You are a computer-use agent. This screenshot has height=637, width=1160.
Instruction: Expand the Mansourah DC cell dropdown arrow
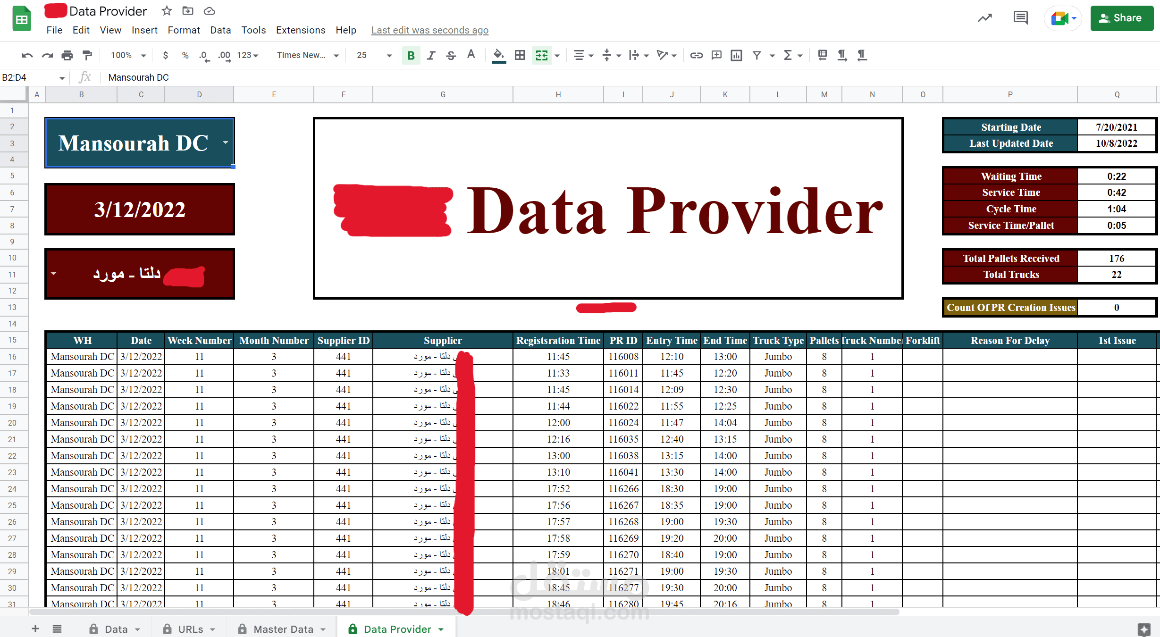click(x=226, y=142)
